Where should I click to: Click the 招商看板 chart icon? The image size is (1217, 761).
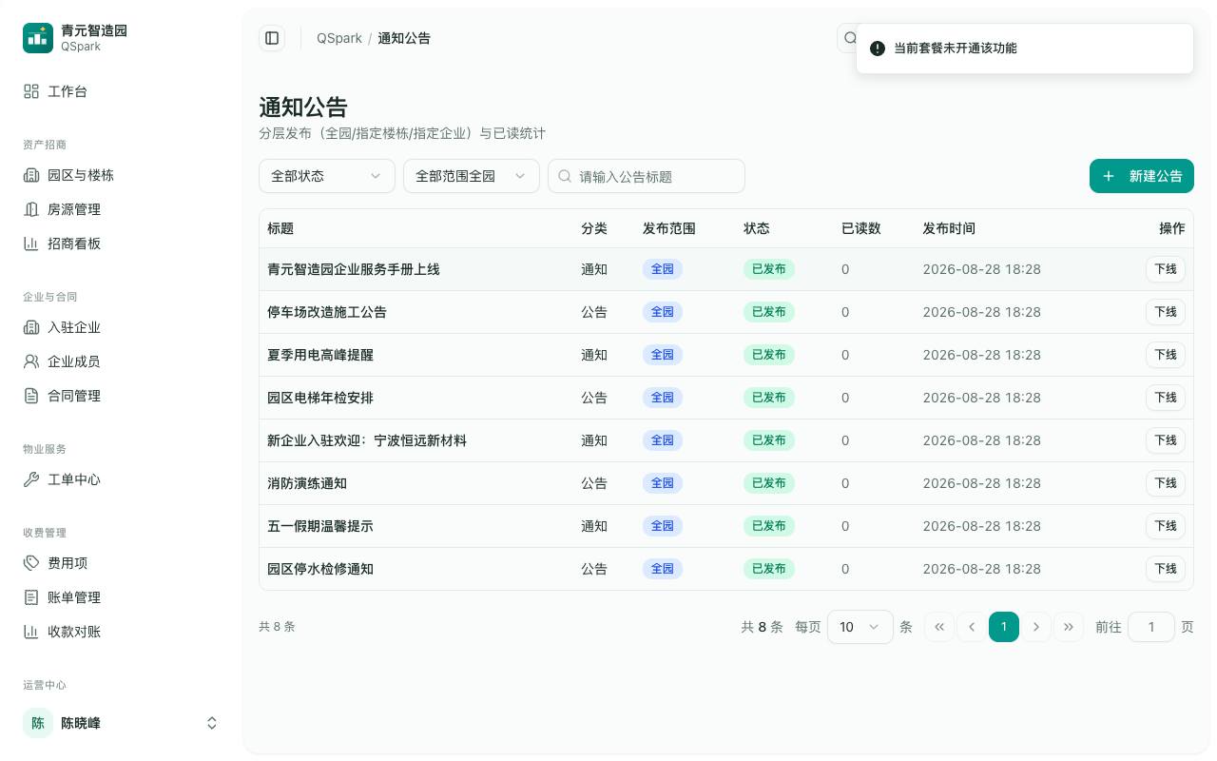pos(31,244)
